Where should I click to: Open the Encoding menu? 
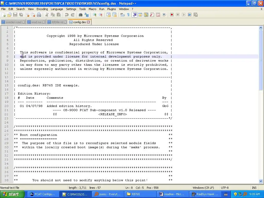42,9
